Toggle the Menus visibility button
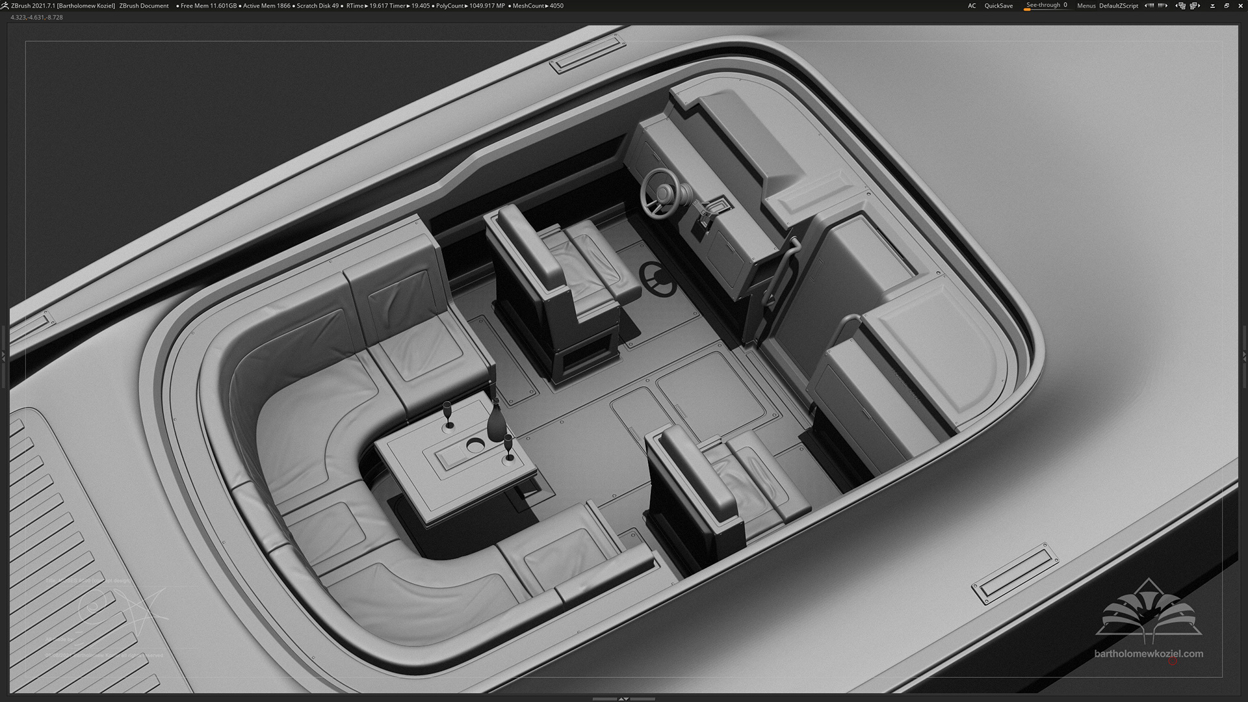This screenshot has width=1248, height=702. (1085, 6)
